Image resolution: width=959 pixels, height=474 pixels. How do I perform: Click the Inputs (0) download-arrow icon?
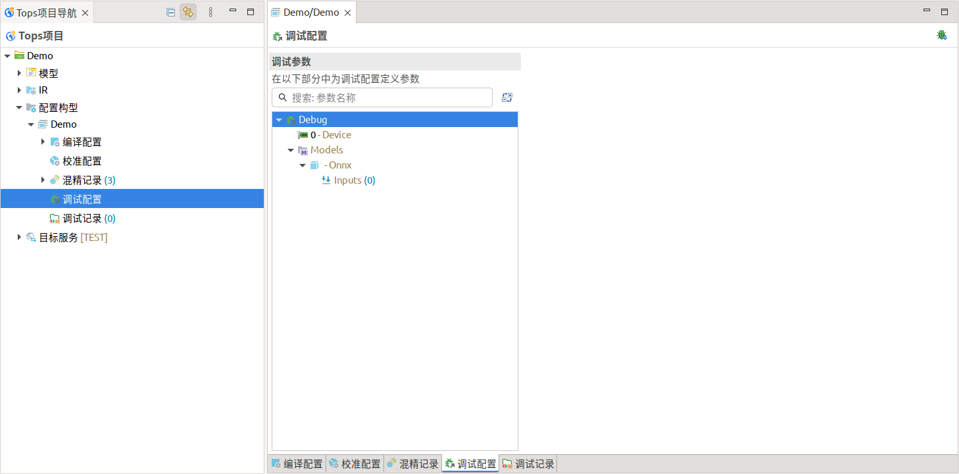point(326,180)
